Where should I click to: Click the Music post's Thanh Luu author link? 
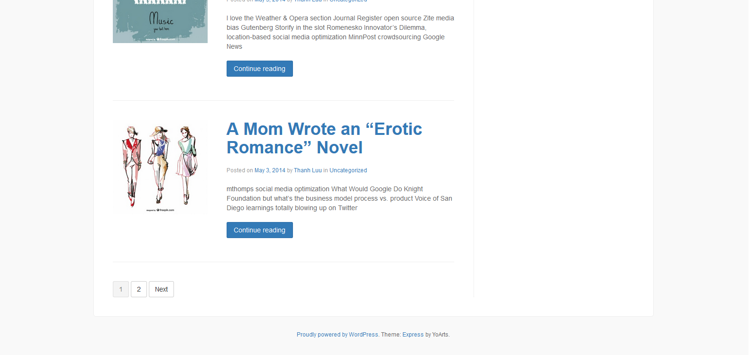[308, 1]
